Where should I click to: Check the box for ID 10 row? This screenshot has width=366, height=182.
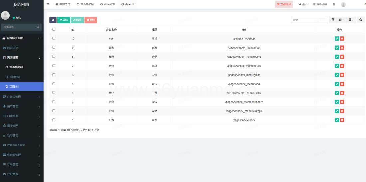pos(54,38)
